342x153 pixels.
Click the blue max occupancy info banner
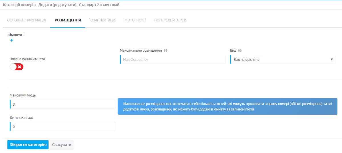click(x=228, y=106)
